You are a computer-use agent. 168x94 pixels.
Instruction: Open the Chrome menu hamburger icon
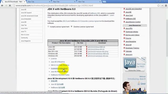coord(166,5)
